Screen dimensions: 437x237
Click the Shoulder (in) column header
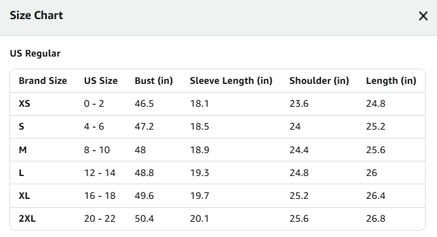click(319, 81)
